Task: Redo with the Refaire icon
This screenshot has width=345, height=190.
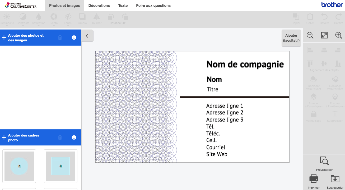Action: (x=339, y=17)
